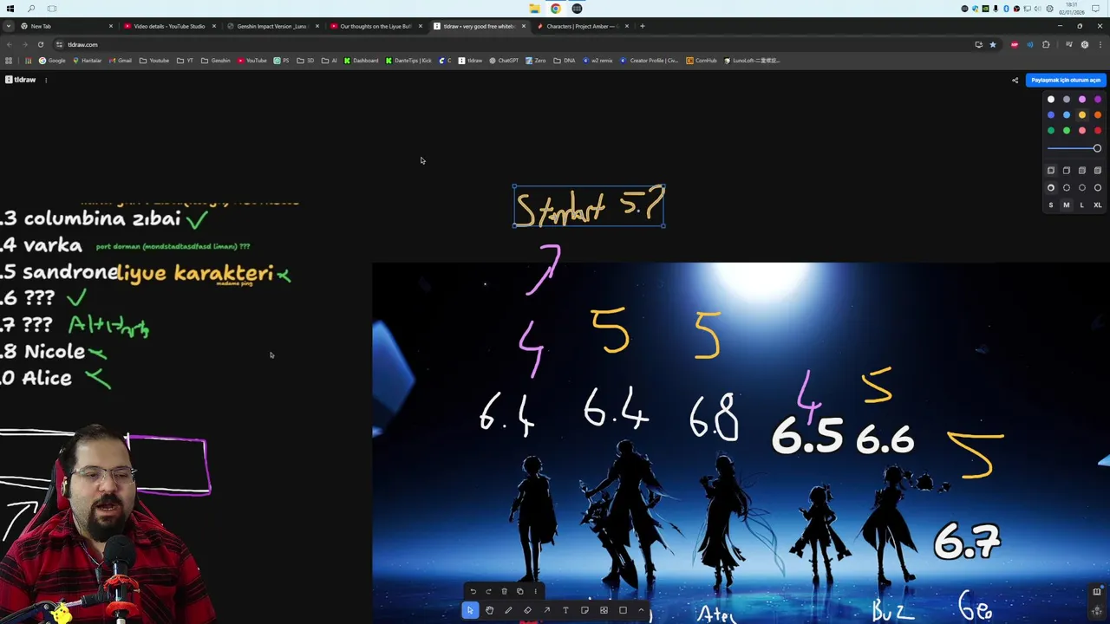The height and width of the screenshot is (624, 1110).
Task: Pick the light blue color swatch
Action: (1067, 115)
